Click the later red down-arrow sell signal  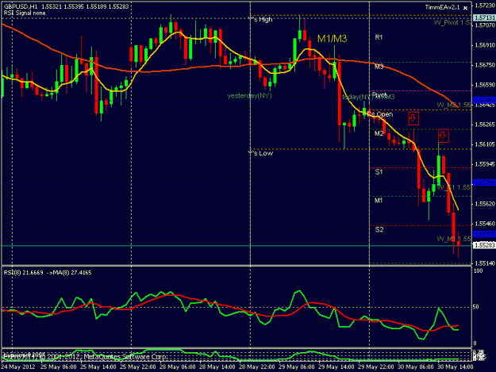443,136
